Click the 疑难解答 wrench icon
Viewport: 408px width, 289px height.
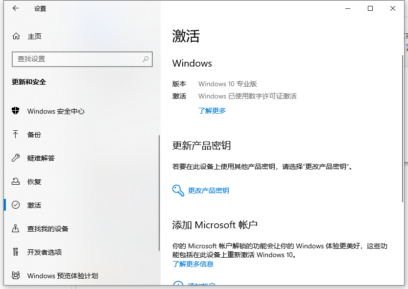(x=16, y=158)
